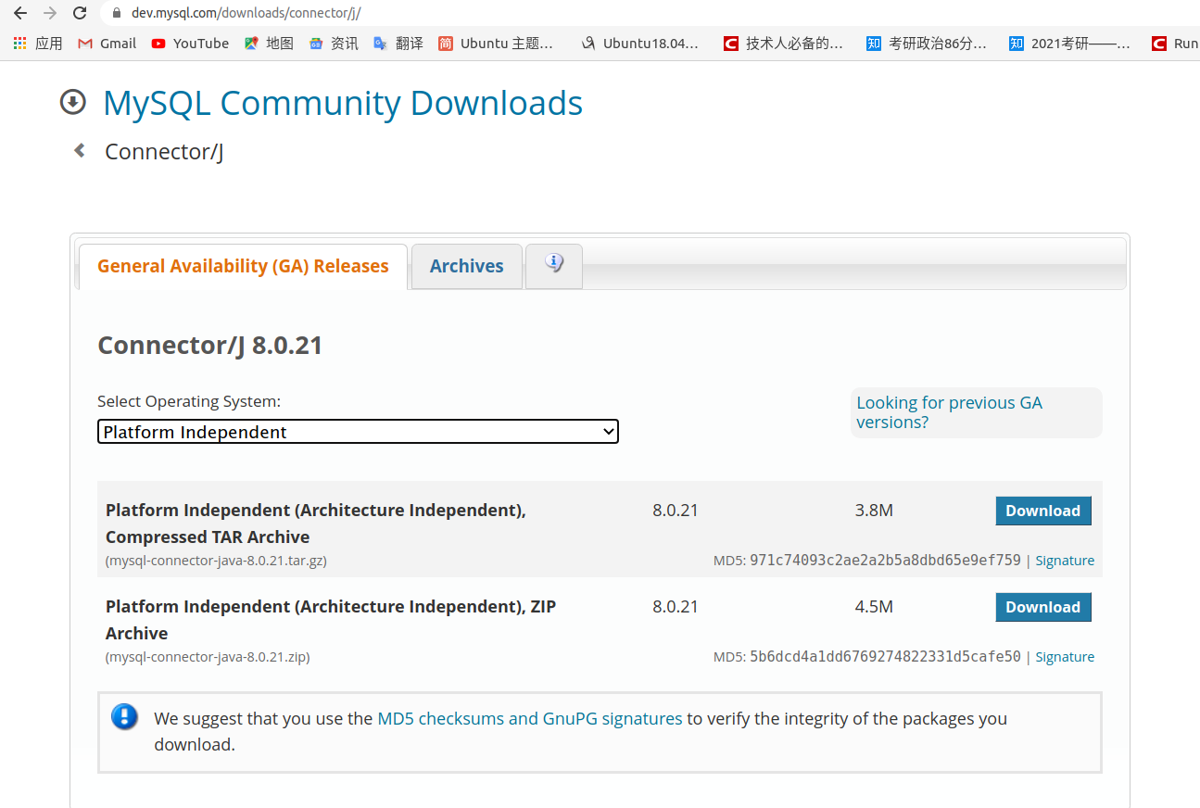Reload the page with refresh icon
This screenshot has height=808, width=1200.
[80, 13]
